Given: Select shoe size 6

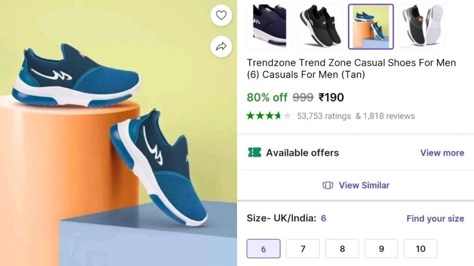Looking at the screenshot, I should click(x=263, y=249).
